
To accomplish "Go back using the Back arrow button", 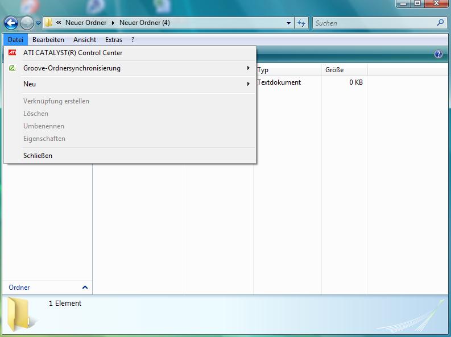I will [x=11, y=23].
